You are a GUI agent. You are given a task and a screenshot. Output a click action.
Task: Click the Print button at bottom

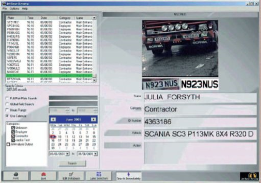pos(16,176)
